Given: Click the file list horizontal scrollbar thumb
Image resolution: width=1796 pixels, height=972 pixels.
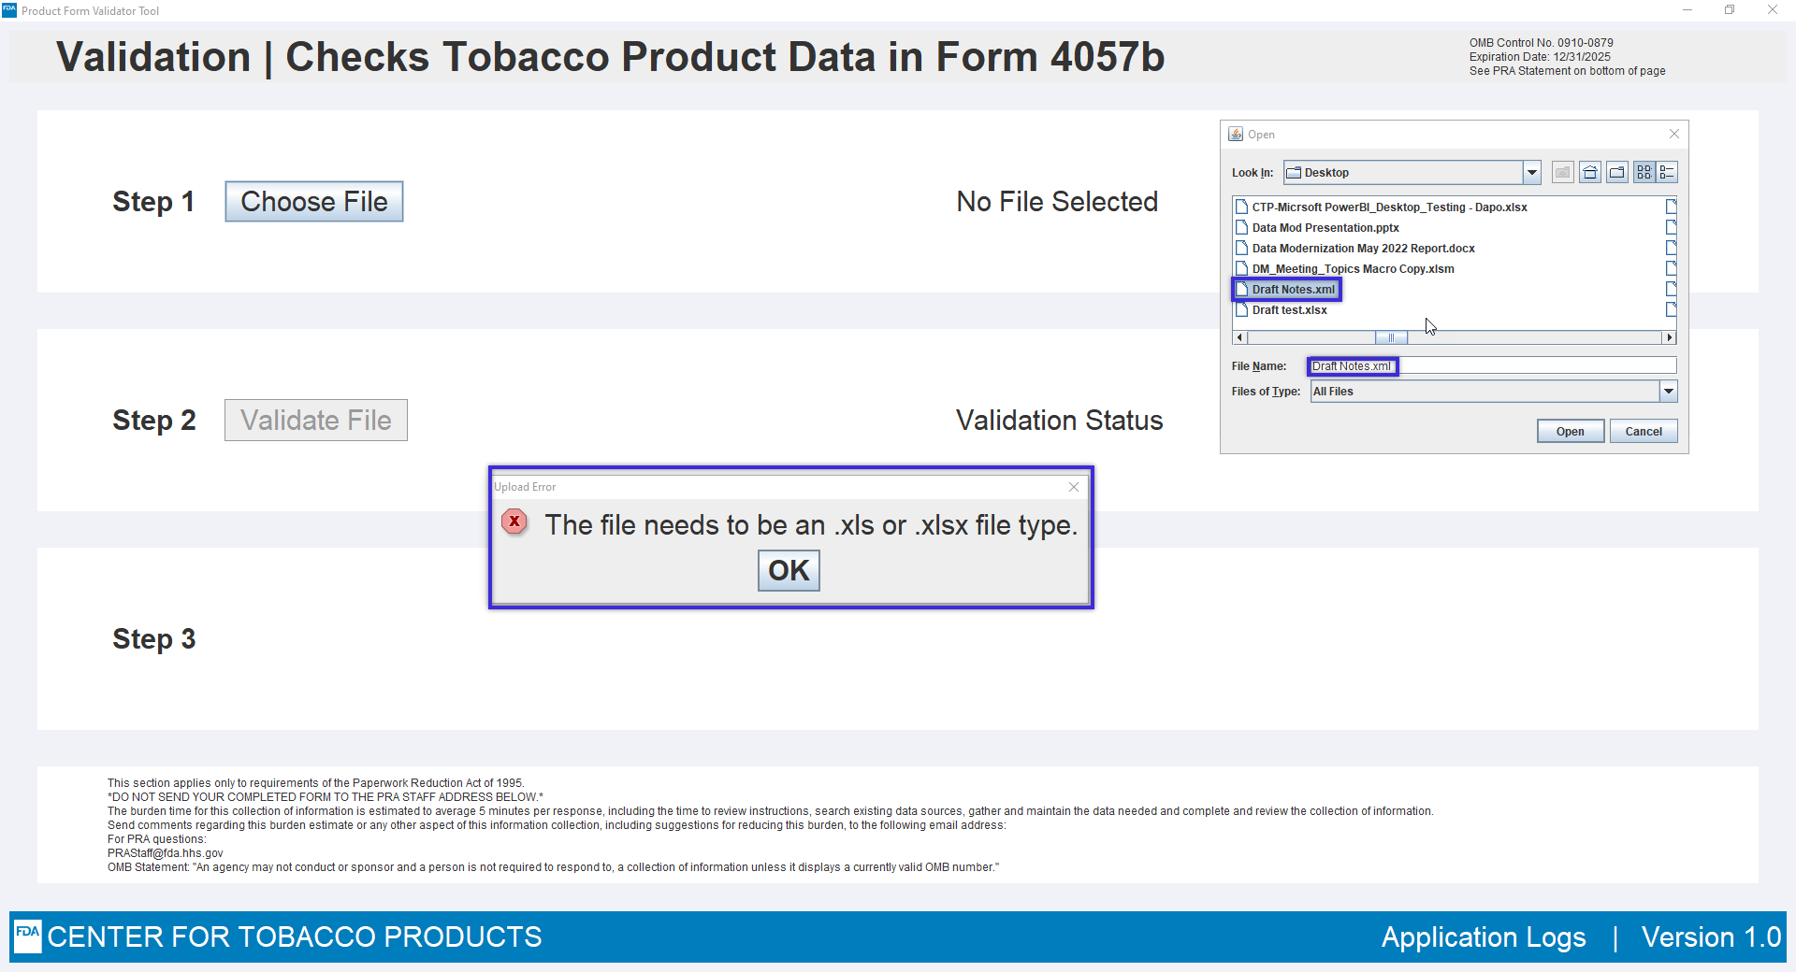Looking at the screenshot, I should [1391, 337].
